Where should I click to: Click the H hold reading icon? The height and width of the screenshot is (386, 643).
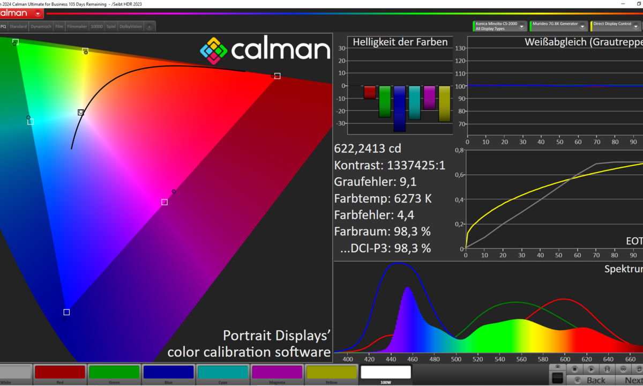tap(607, 369)
